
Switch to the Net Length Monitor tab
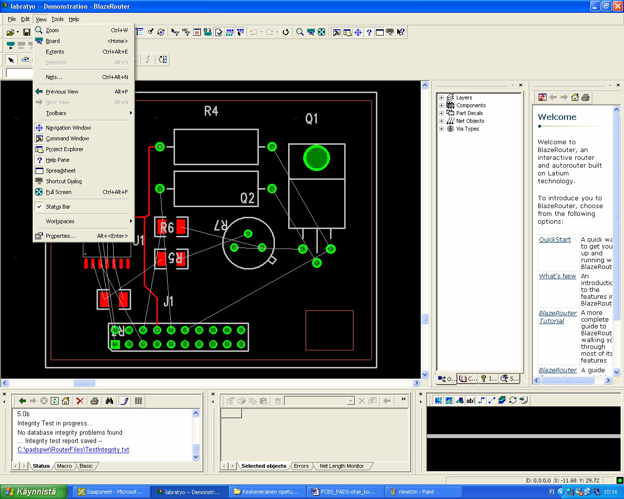click(x=342, y=466)
